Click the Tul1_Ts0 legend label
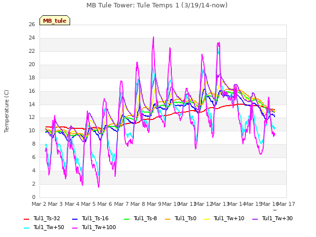This screenshot has height=237, width=316. tap(186, 218)
